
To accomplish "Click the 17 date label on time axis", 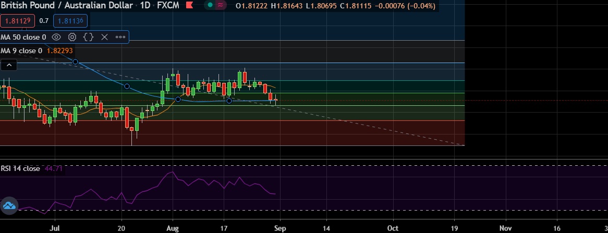I will point(223,228).
